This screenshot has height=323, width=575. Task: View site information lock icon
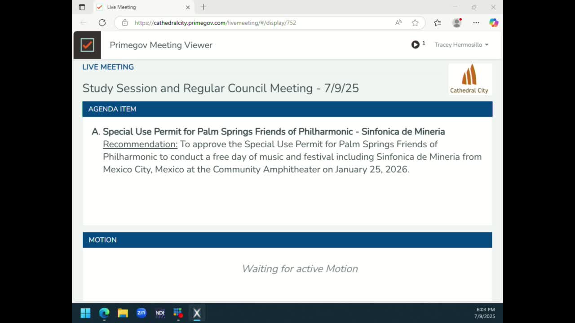tap(125, 22)
